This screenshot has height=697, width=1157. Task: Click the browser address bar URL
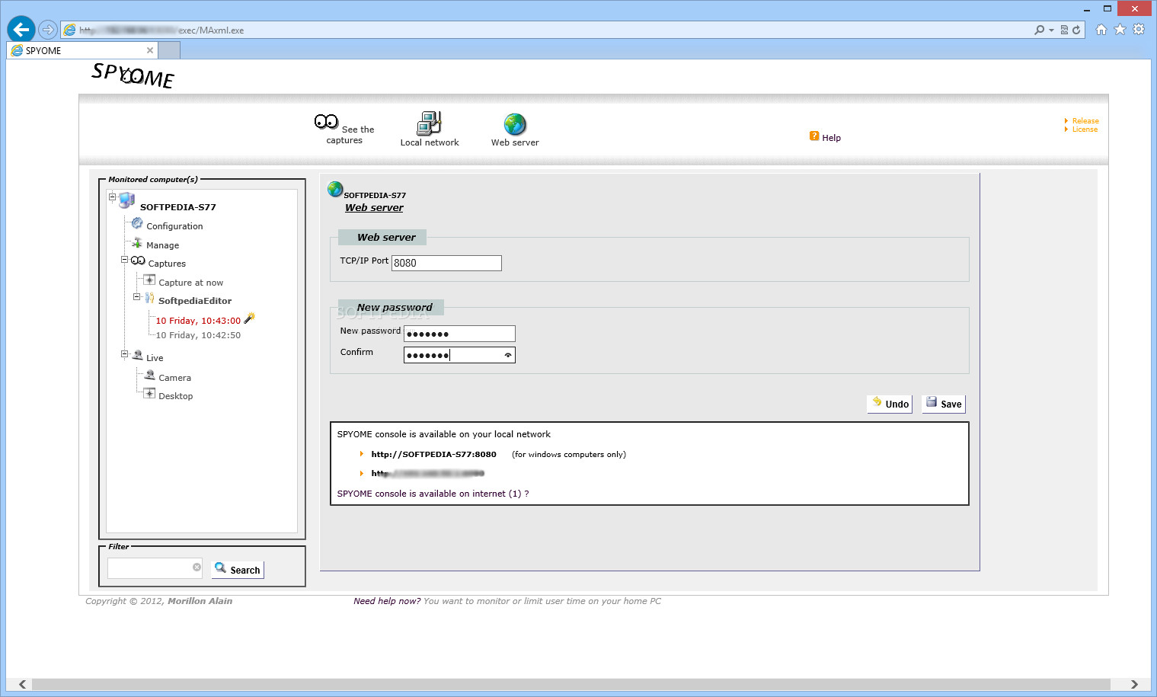[x=161, y=30]
